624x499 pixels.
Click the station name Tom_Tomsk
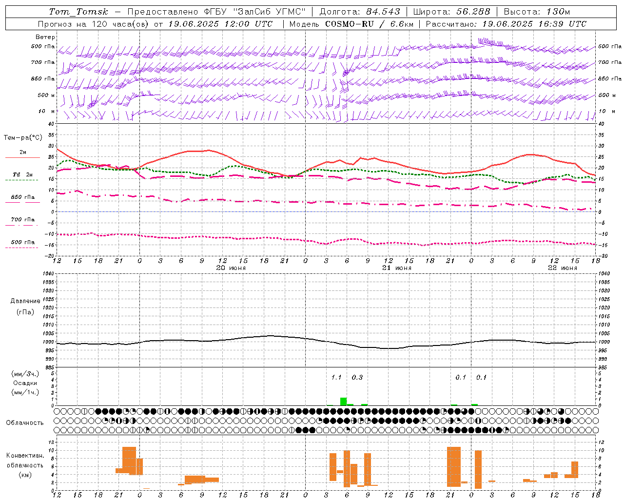pyautogui.click(x=78, y=12)
